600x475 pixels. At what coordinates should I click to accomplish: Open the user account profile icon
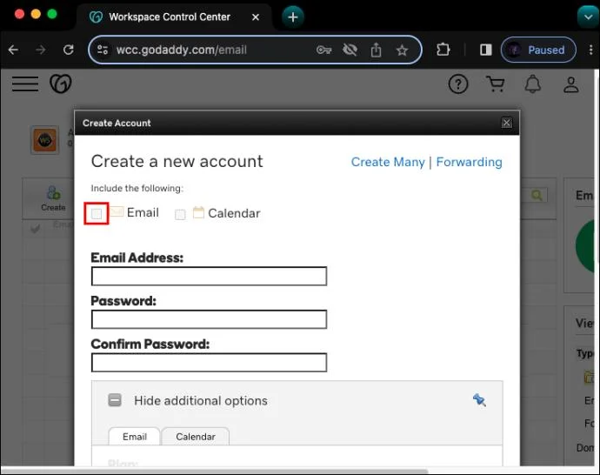tap(570, 84)
